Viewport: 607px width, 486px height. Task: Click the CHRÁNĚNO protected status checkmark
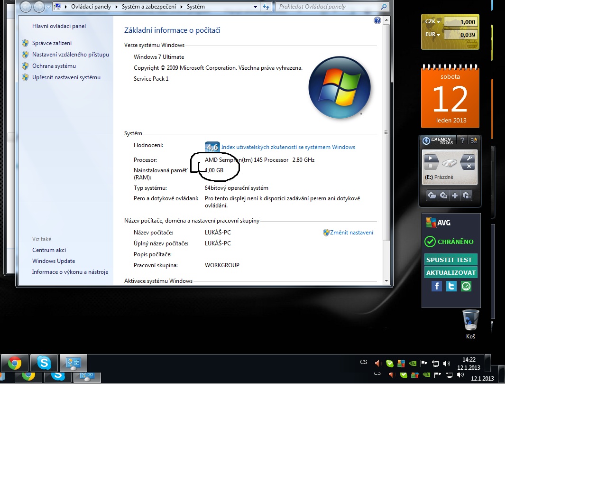(x=430, y=242)
